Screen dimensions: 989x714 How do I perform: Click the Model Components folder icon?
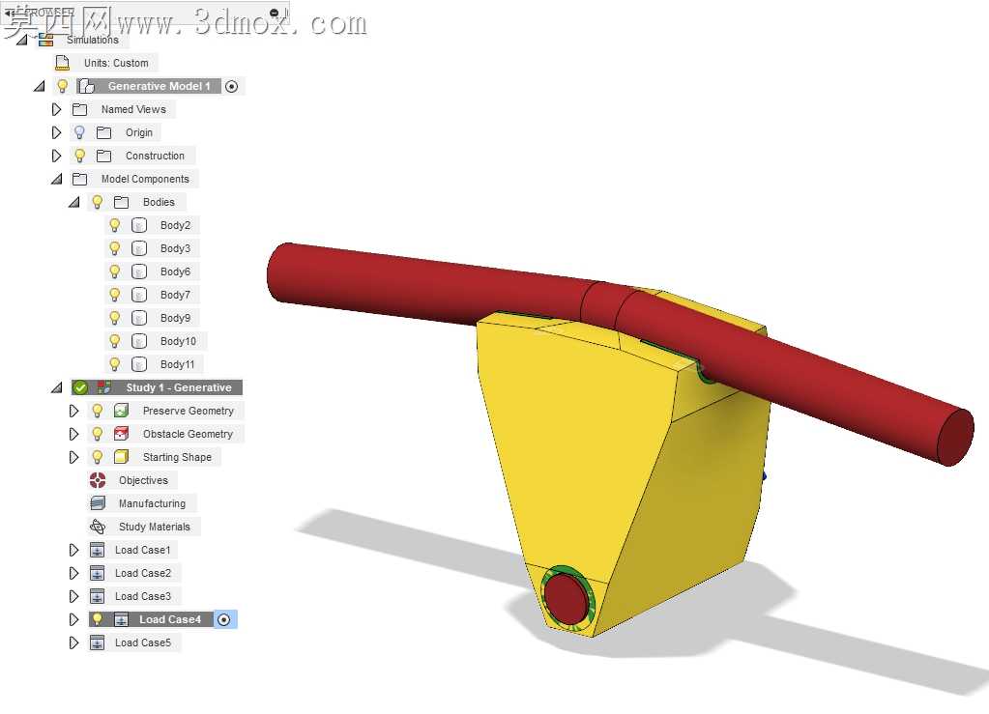pyautogui.click(x=79, y=179)
